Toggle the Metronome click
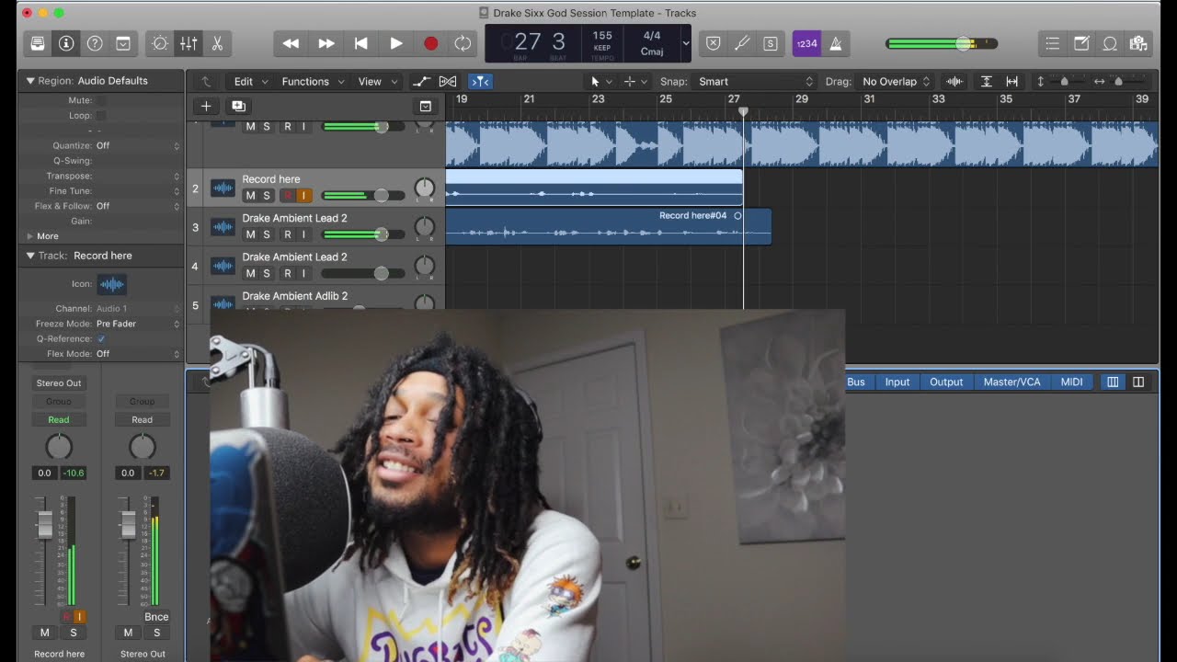Image resolution: width=1177 pixels, height=662 pixels. pyautogui.click(x=835, y=43)
